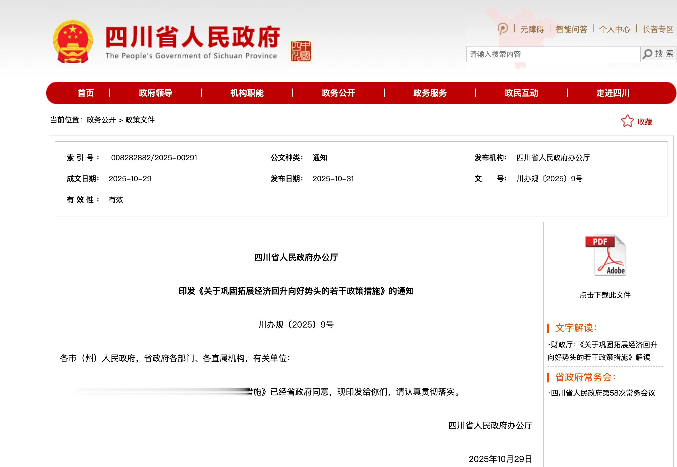Open 智能问答 smart Q&A link
677x467 pixels.
[571, 29]
